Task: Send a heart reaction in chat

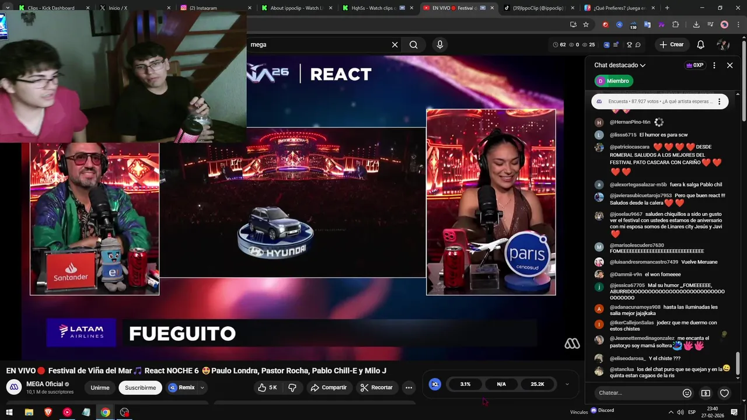Action: [x=724, y=393]
